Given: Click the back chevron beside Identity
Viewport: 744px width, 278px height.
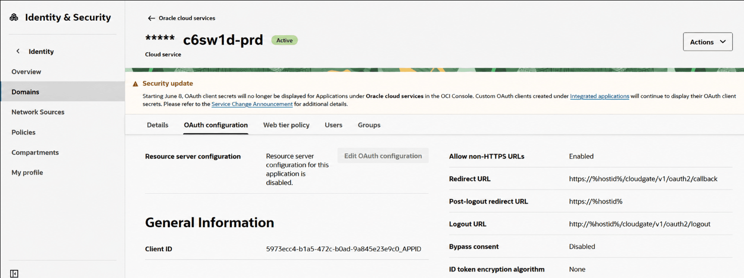Looking at the screenshot, I should [x=18, y=51].
